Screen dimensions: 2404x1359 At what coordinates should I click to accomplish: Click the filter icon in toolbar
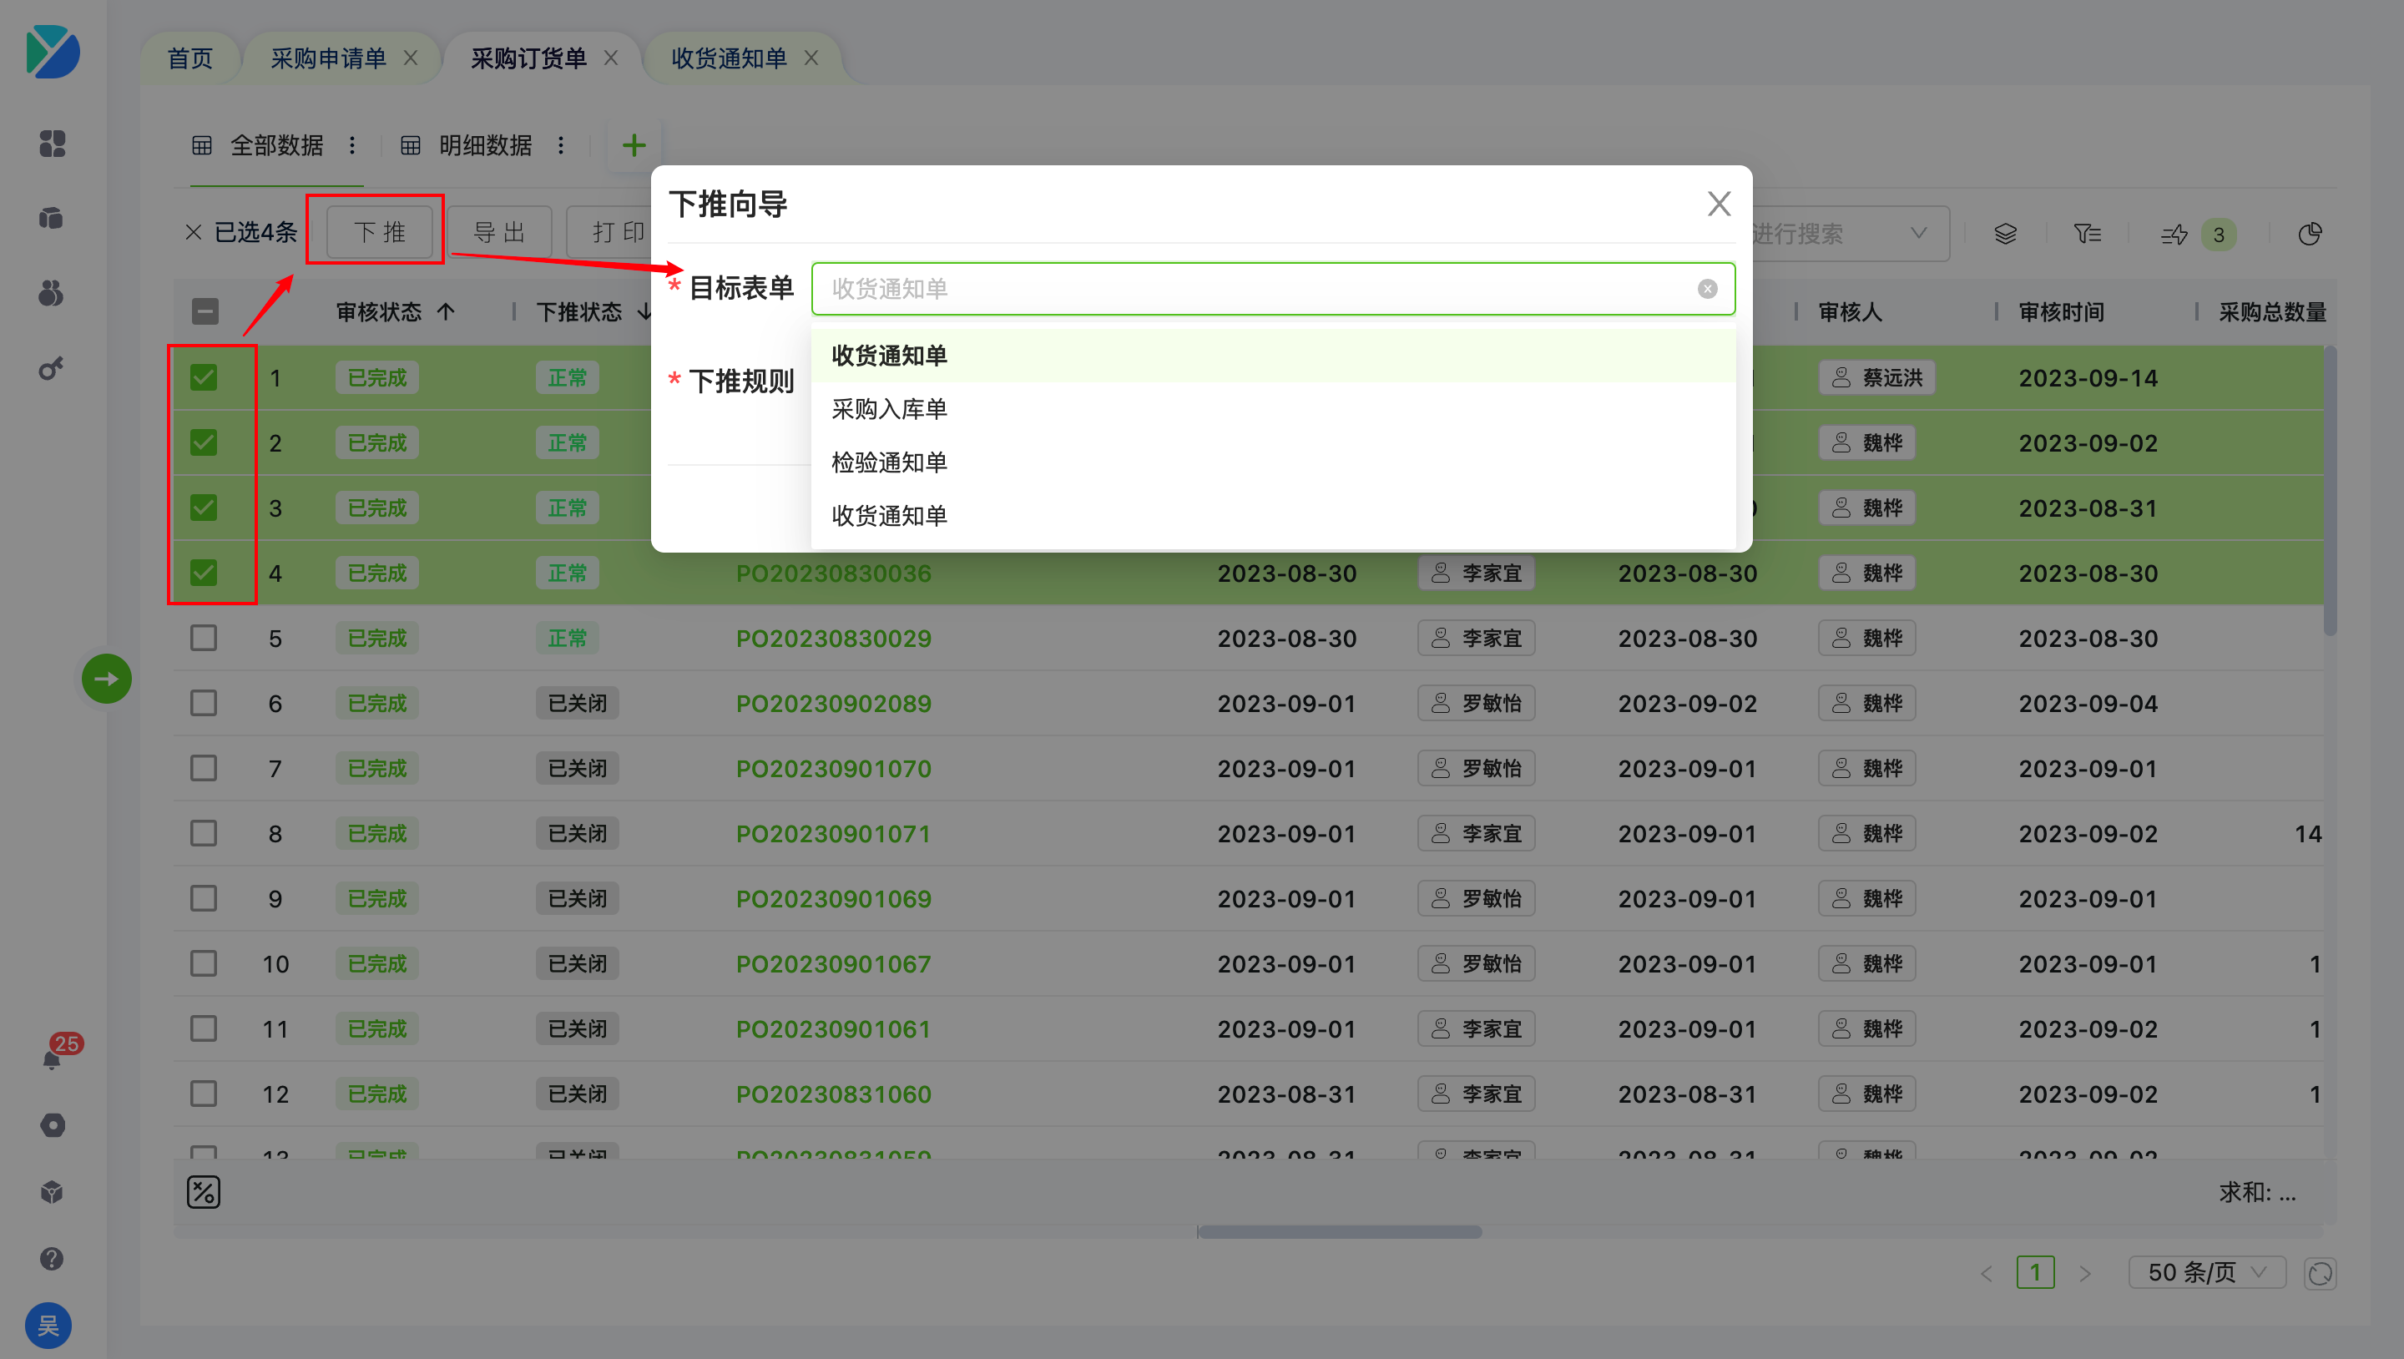coord(2087,234)
